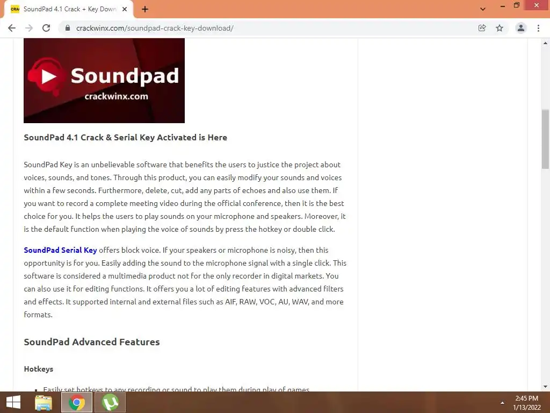Minimize the Chrome window

click(502, 6)
